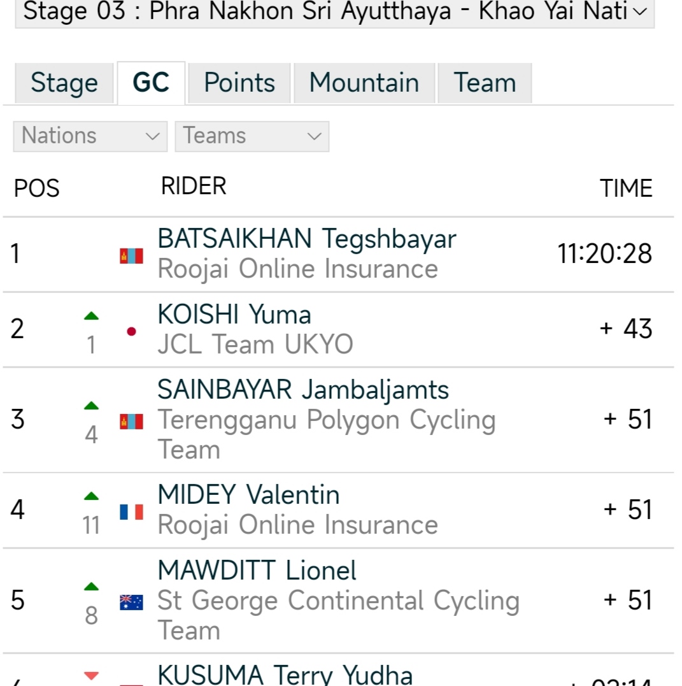Open Terengganu Polygon Cycling Team link
The height and width of the screenshot is (686, 682).
[326, 420]
